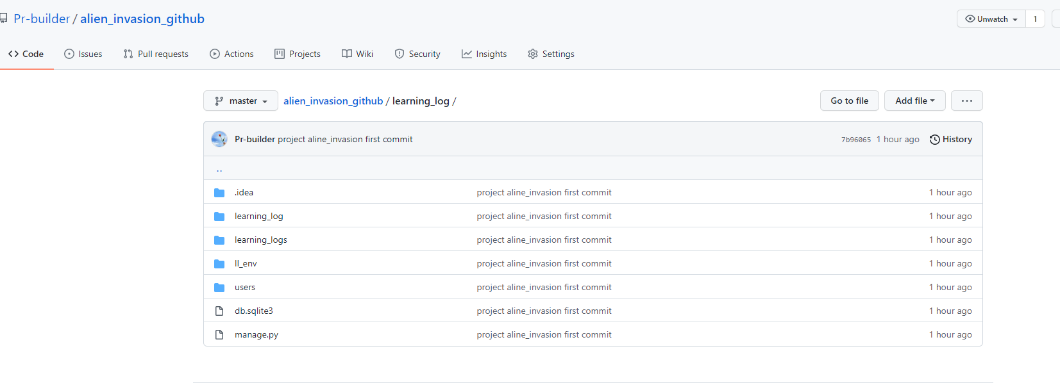Click the learning_logs folder icon

pos(219,240)
